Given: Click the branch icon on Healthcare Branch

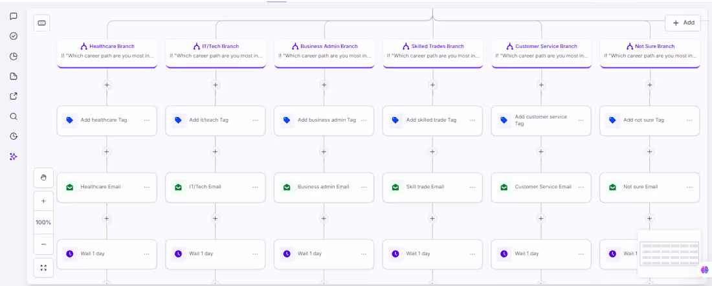Looking at the screenshot, I should click(x=83, y=47).
